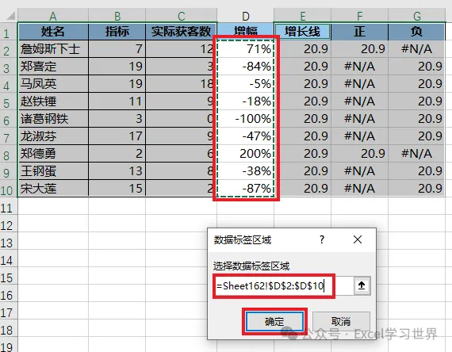Click name cell 詹姆斯下士
The height and width of the screenshot is (352, 452).
point(53,49)
